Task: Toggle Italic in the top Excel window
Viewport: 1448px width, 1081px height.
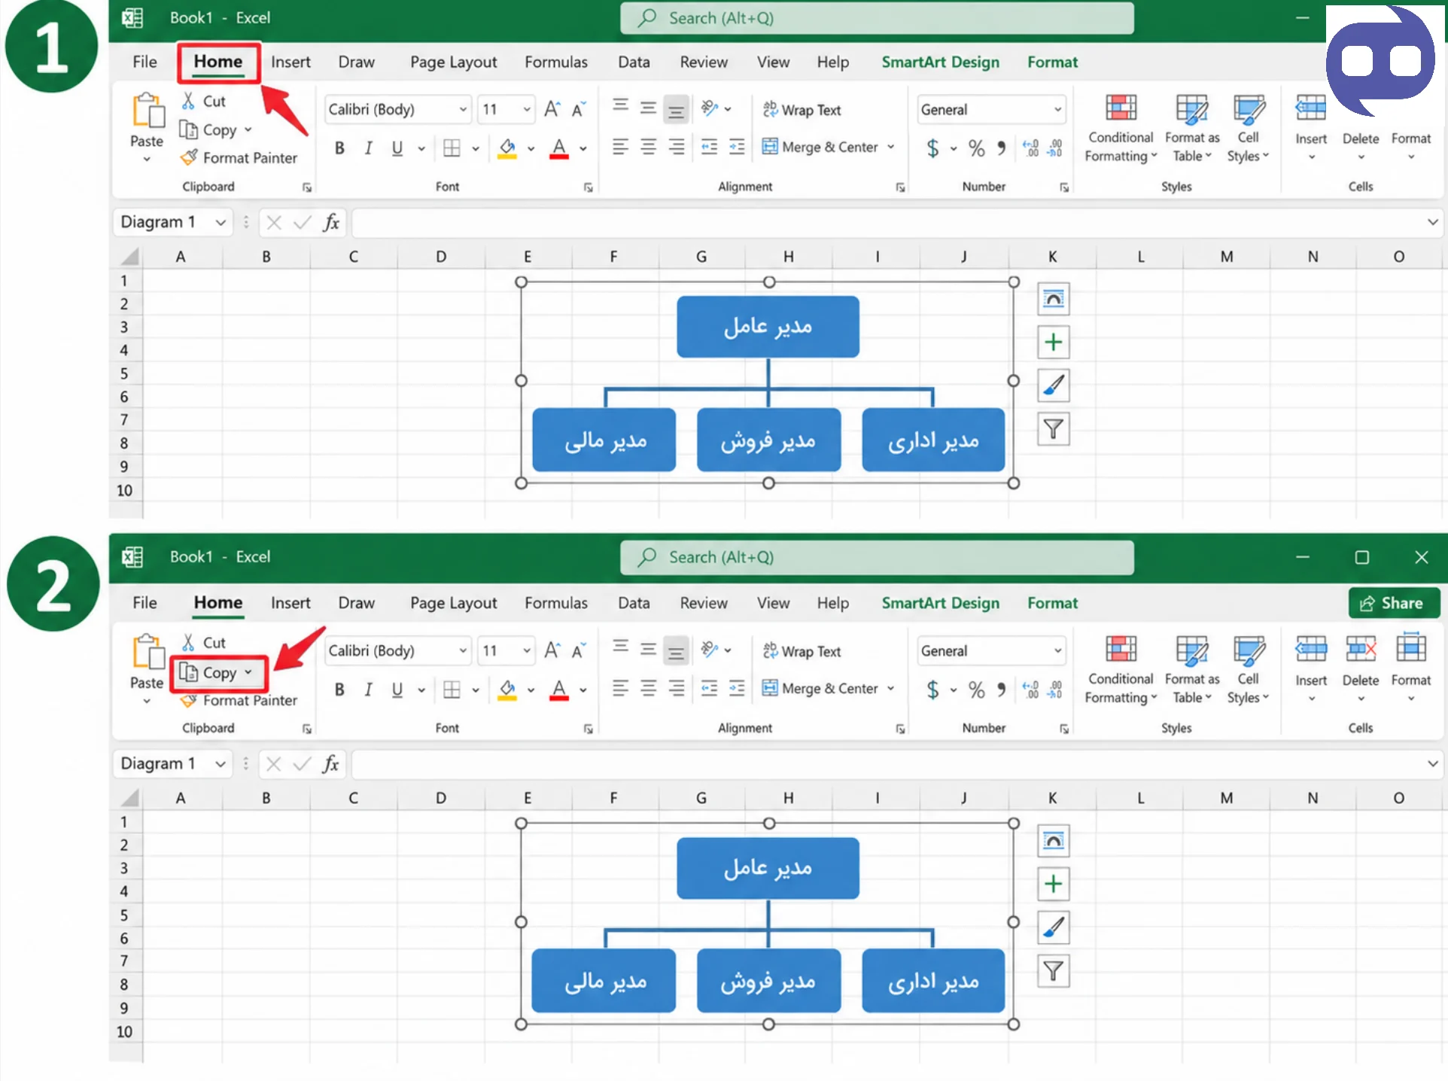Action: pyautogui.click(x=368, y=148)
